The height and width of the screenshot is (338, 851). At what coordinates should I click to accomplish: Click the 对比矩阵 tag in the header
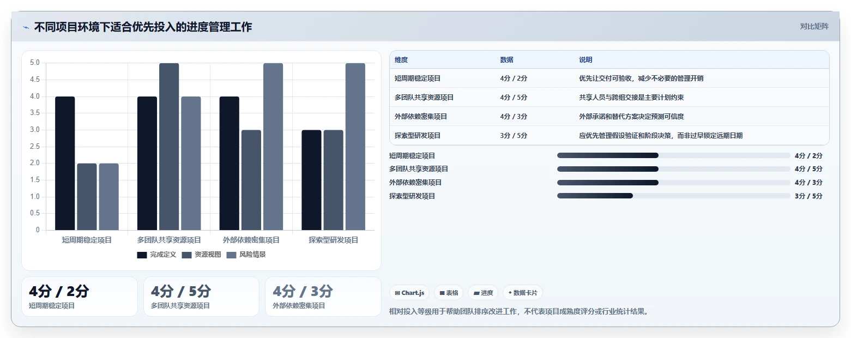click(814, 27)
